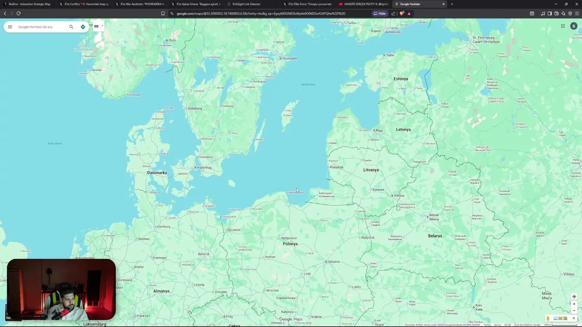582x327 pixels.
Task: Zoom out with the minus button
Action: coord(574,311)
